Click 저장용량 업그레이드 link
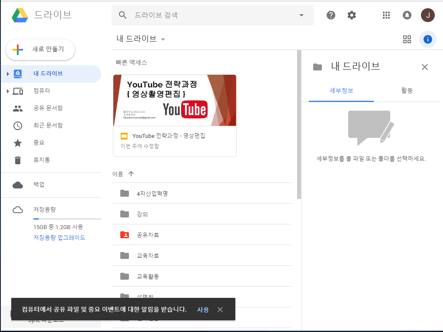The width and height of the screenshot is (443, 332). click(59, 238)
